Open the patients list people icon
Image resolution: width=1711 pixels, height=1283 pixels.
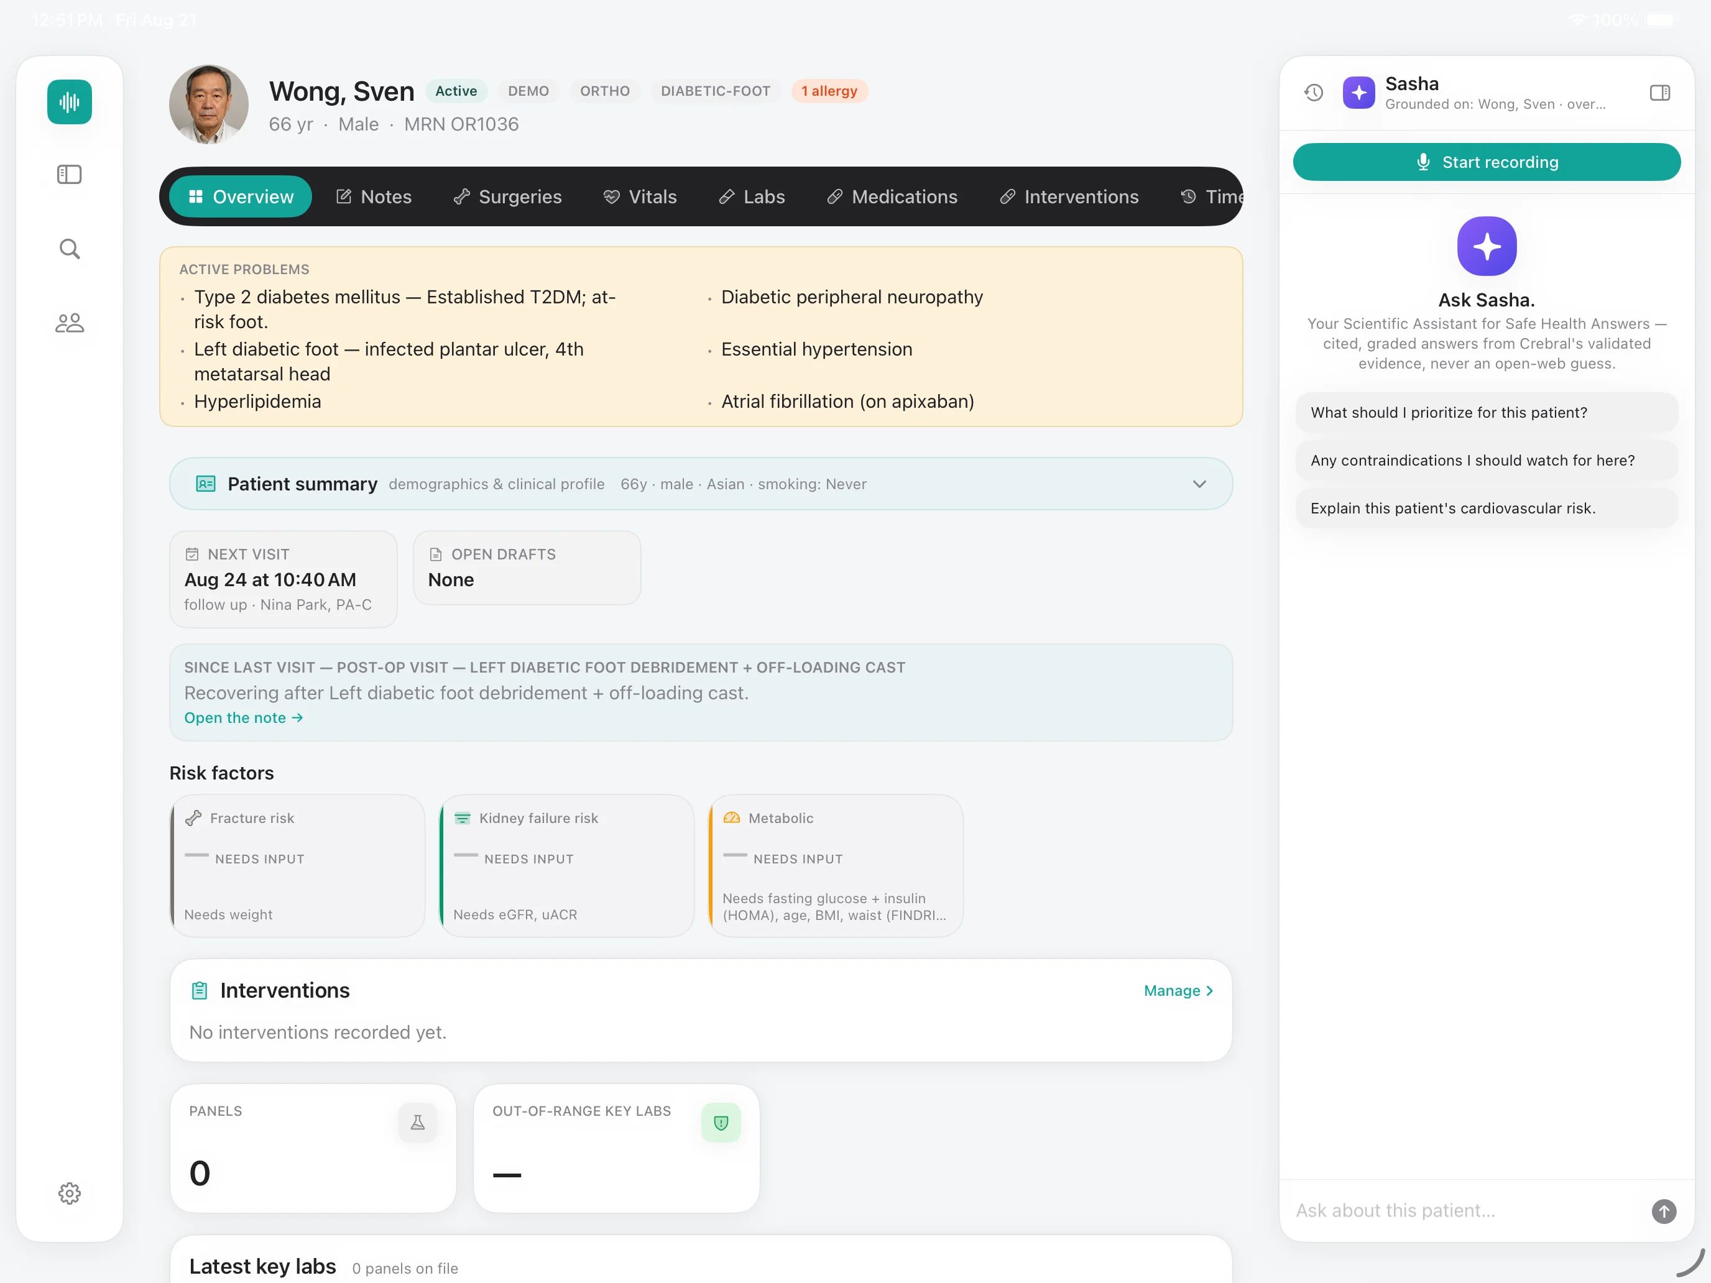coord(70,323)
